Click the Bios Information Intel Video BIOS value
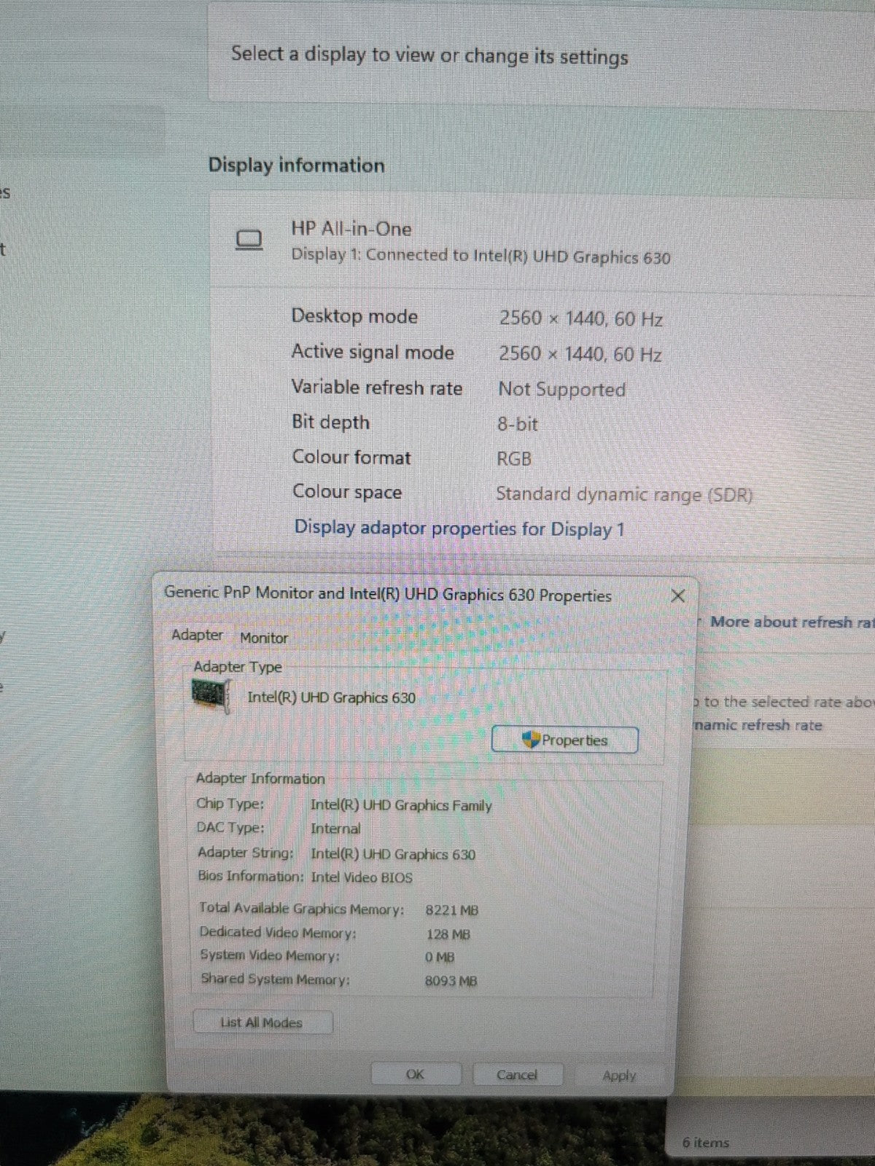875x1166 pixels. coord(362,877)
